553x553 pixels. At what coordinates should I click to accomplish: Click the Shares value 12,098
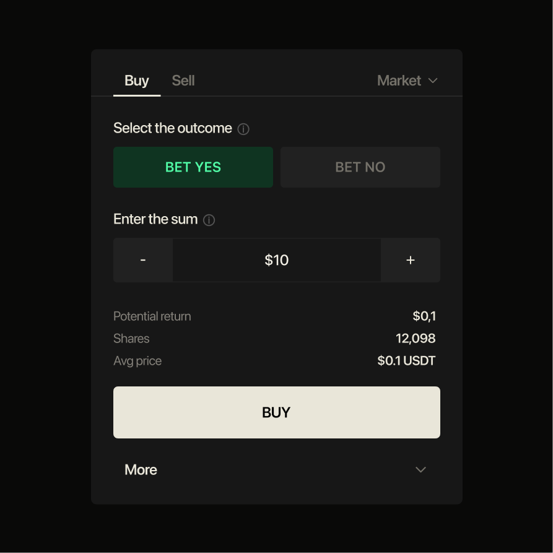416,338
